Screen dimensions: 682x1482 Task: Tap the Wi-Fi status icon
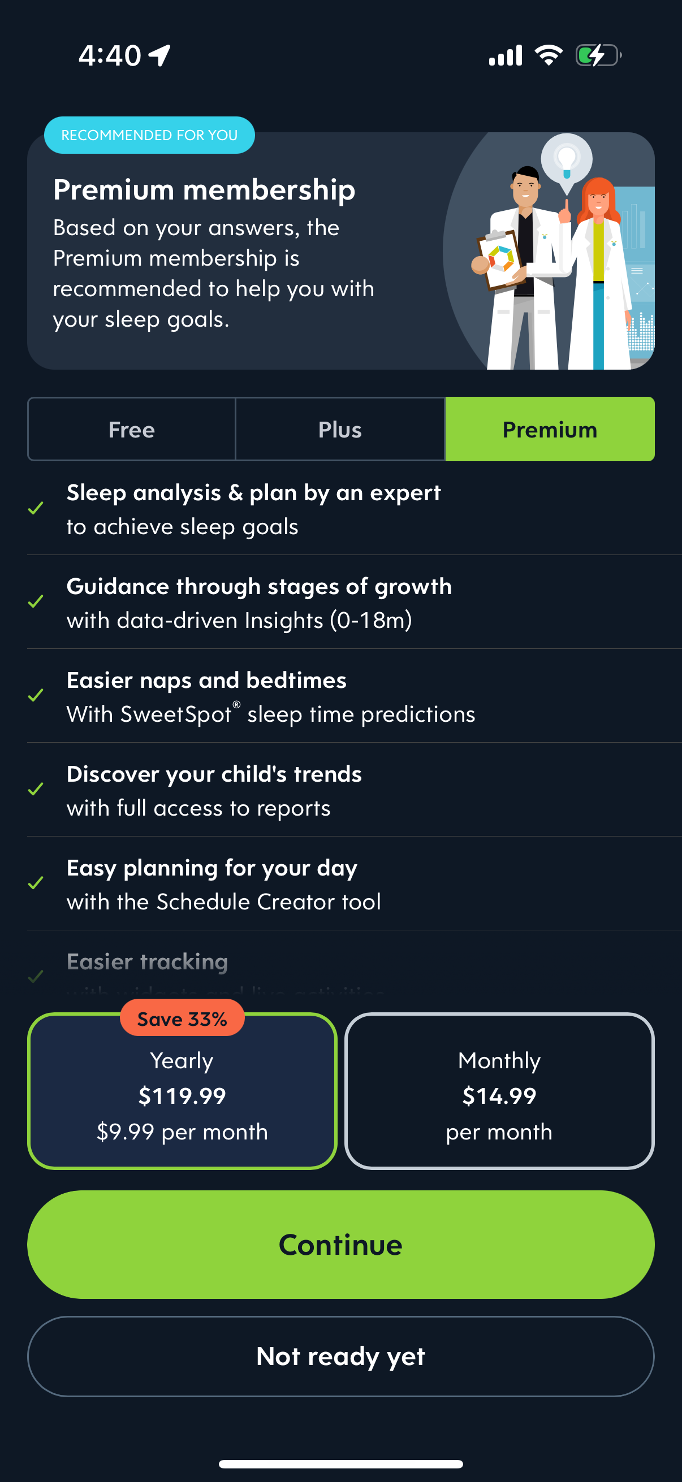pos(548,55)
